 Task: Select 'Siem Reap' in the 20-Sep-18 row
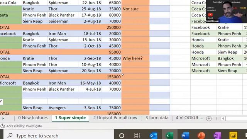(x=35, y=71)
